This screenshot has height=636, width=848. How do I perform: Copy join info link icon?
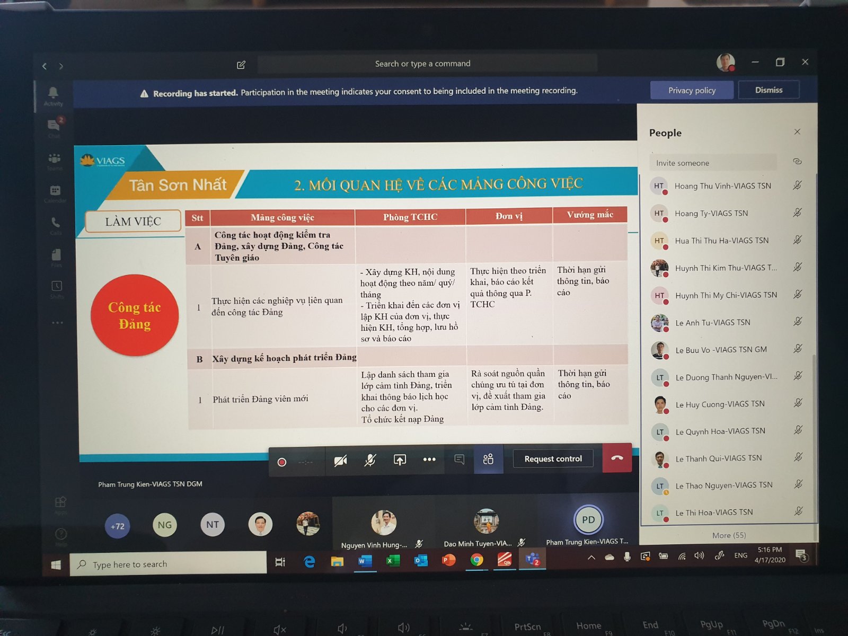tap(797, 161)
